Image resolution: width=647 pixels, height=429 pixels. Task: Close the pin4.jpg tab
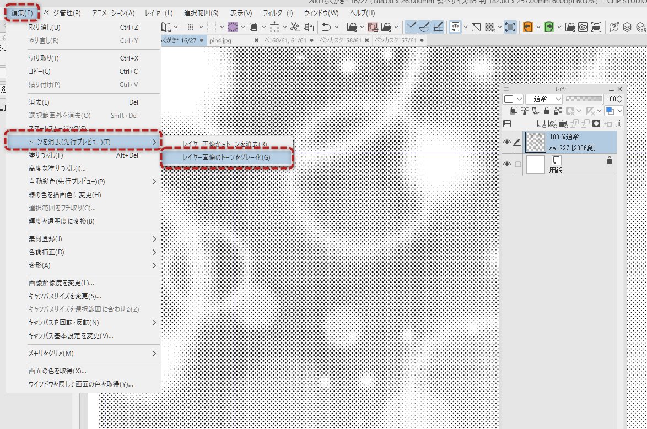256,40
